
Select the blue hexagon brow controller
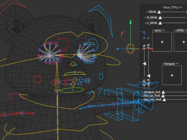click(x=92, y=45)
